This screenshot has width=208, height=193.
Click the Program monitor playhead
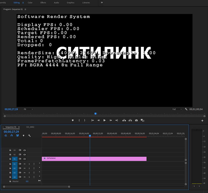tap(95, 114)
